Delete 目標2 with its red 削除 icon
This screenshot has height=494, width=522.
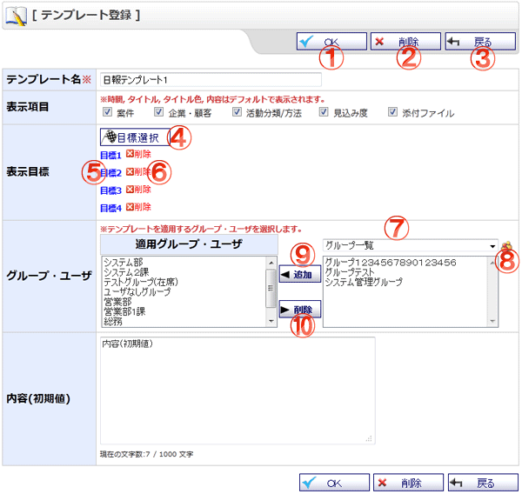(x=138, y=171)
